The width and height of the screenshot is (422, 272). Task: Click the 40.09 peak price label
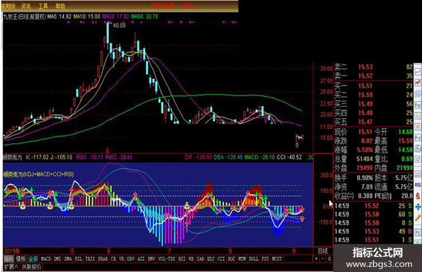119,25
